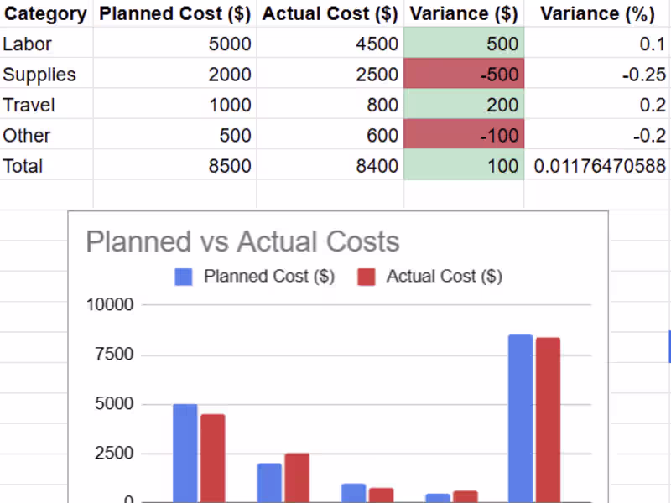Select the Total actual cost cell 8400
The width and height of the screenshot is (671, 503).
pos(330,166)
